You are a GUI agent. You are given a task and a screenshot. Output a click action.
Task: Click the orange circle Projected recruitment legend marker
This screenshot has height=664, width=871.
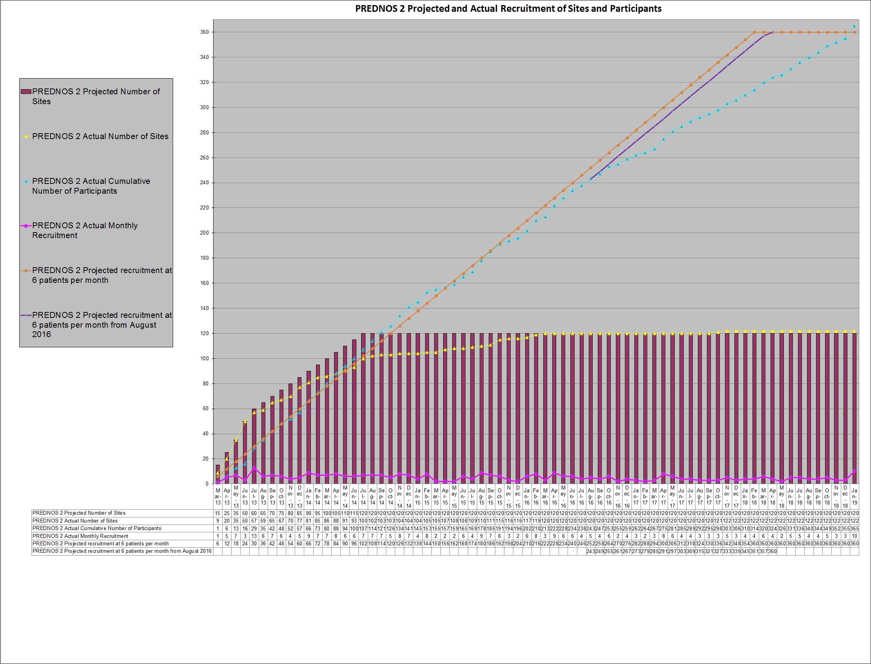[26, 271]
